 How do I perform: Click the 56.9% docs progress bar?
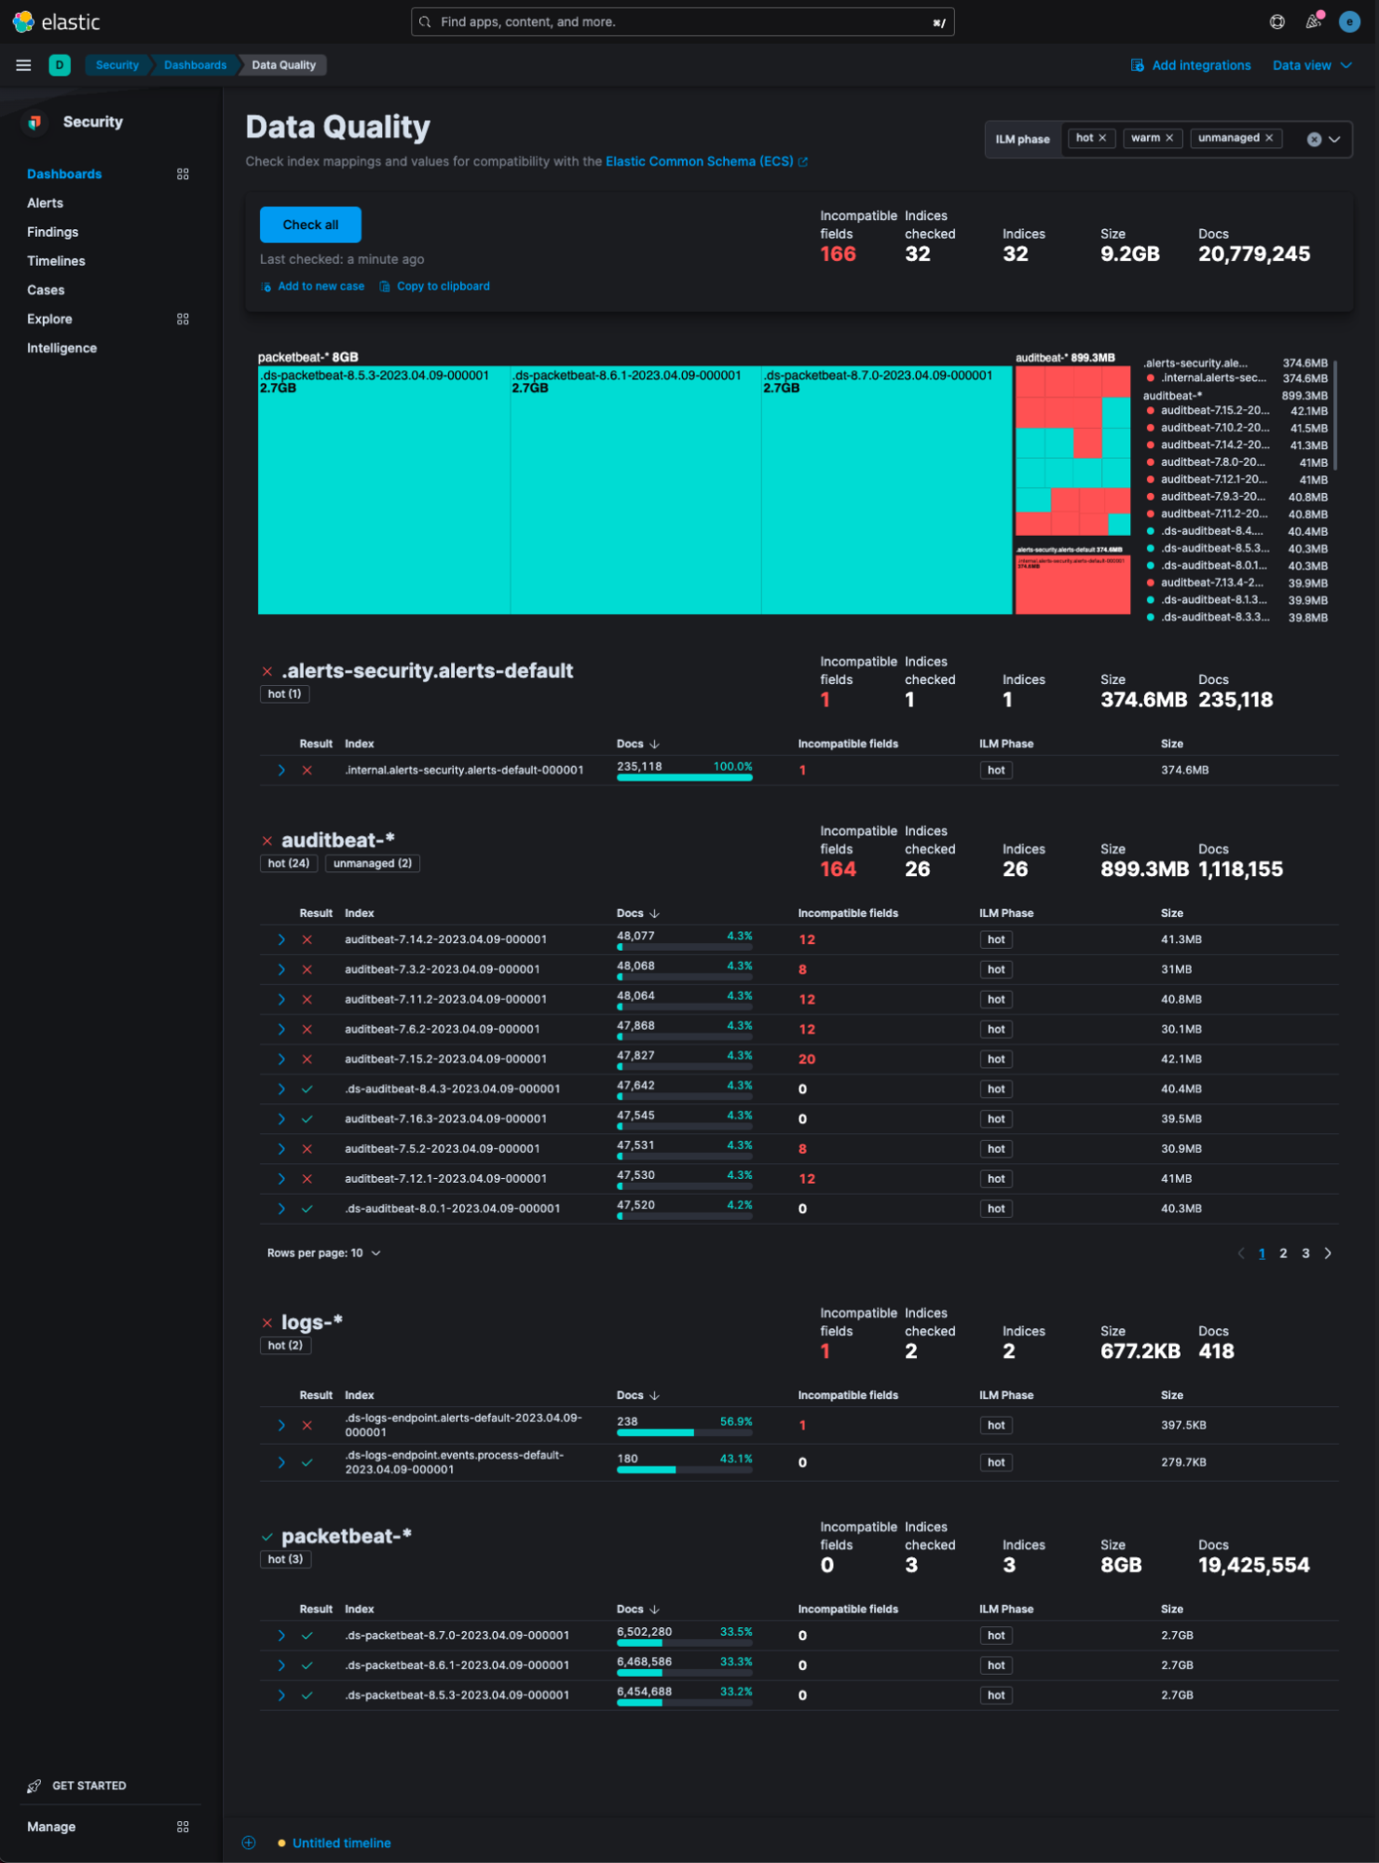[x=684, y=1432]
